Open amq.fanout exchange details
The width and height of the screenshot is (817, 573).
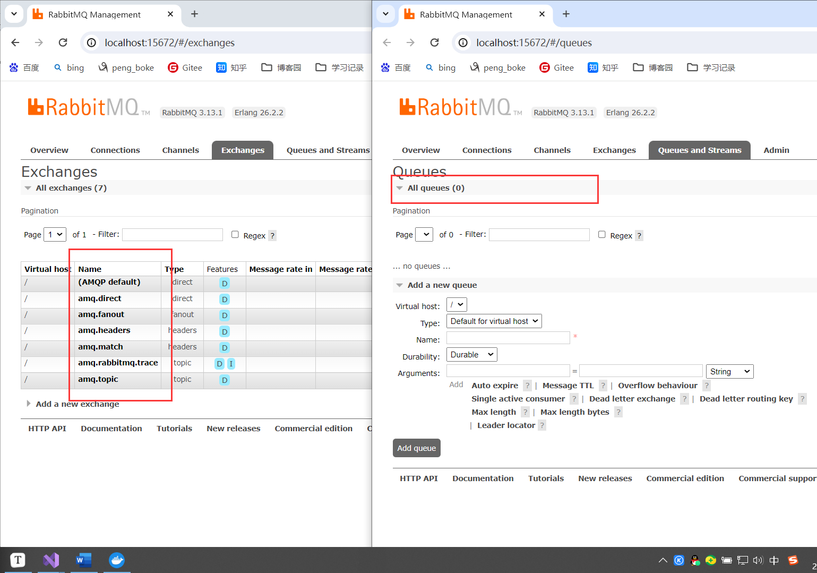pyautogui.click(x=101, y=314)
